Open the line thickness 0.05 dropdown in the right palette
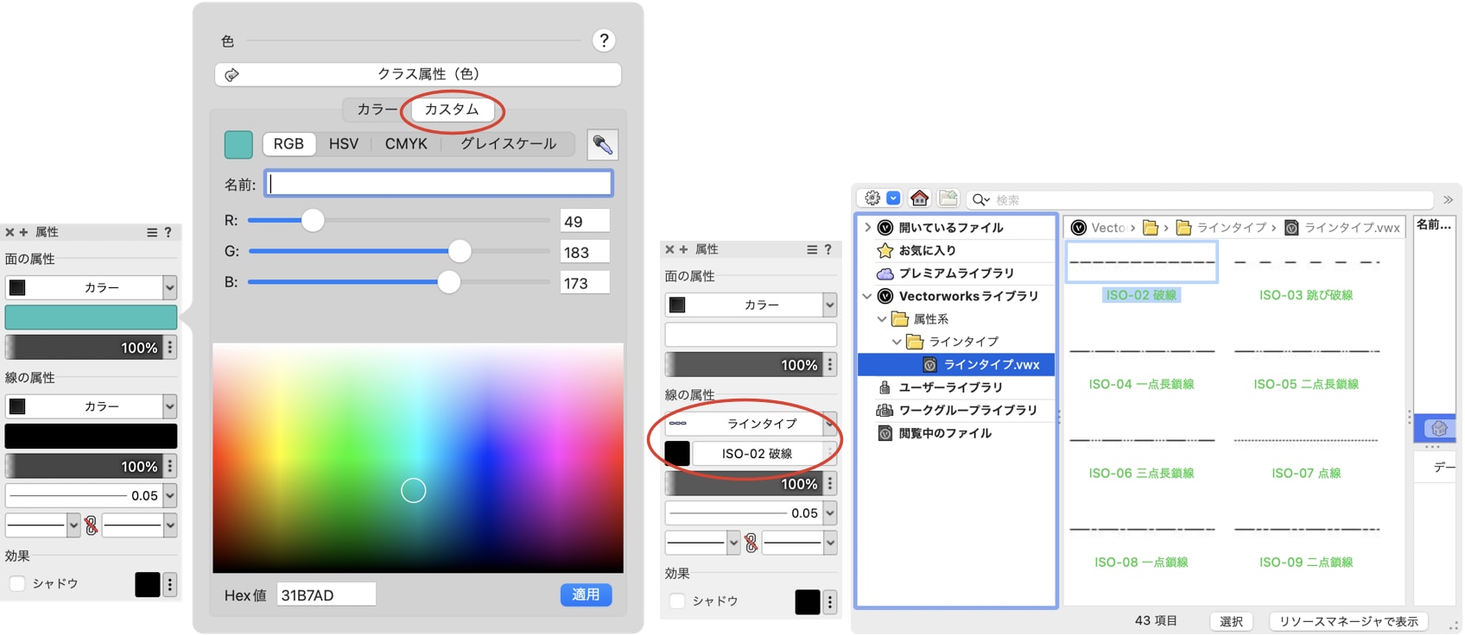 [x=751, y=513]
